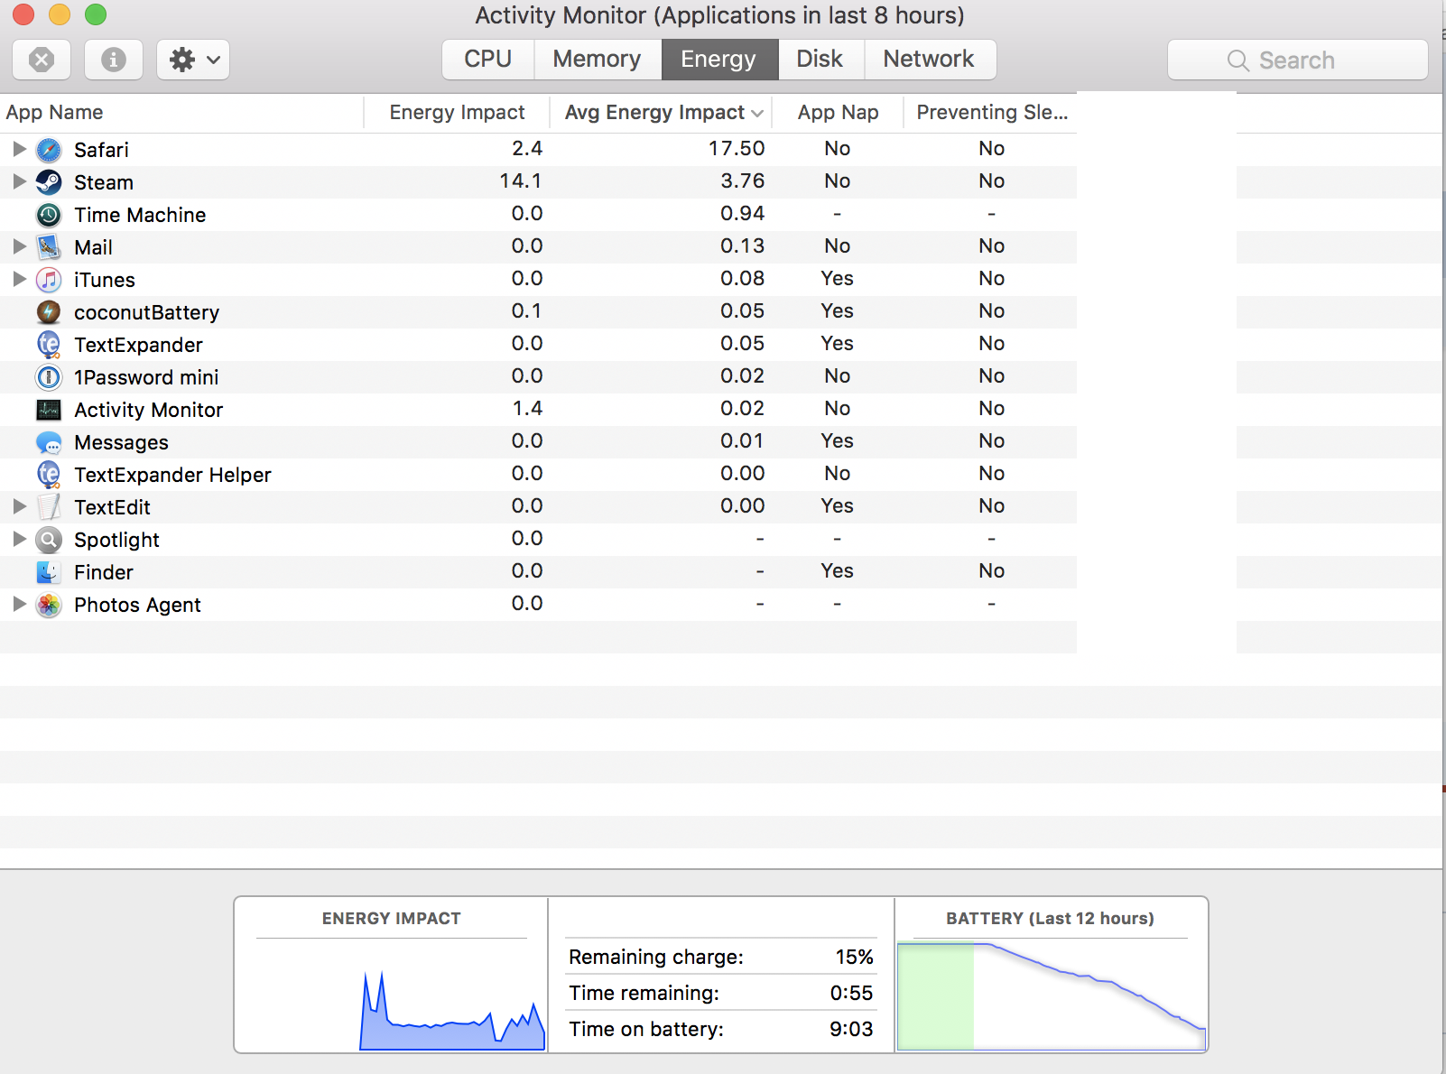Click Steam's 3.76 average energy value
Image resolution: width=1446 pixels, height=1074 pixels.
point(742,181)
